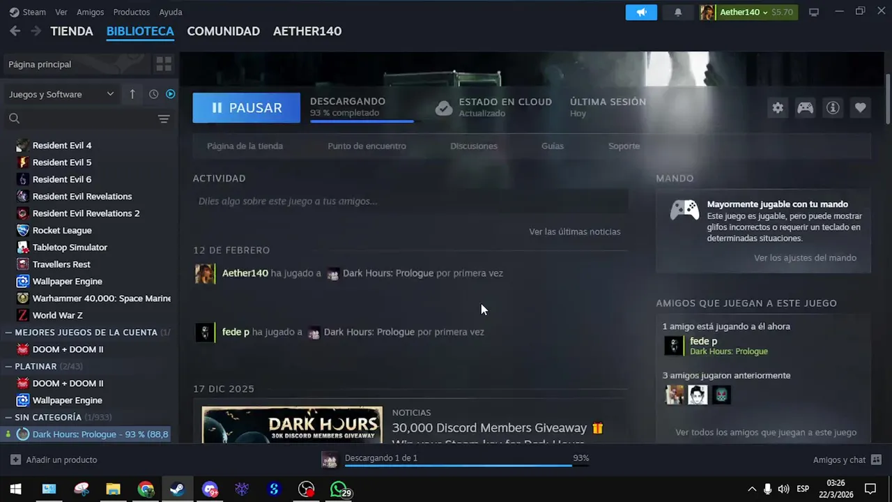Go forward with the right arrow
892x502 pixels.
(36, 31)
